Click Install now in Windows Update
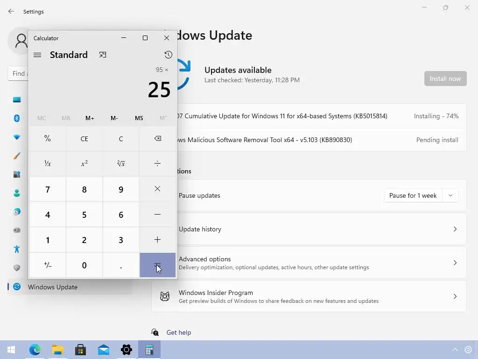The height and width of the screenshot is (359, 478). click(x=445, y=79)
